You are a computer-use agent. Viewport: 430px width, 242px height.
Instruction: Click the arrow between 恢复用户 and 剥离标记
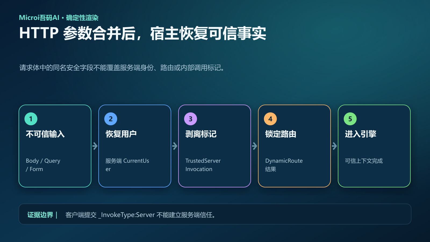175,146
